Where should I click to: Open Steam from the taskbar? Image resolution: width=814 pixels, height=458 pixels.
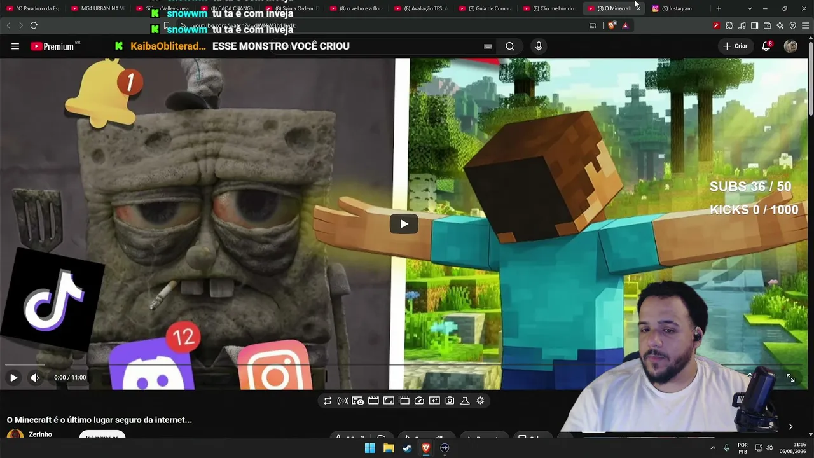[407, 448]
